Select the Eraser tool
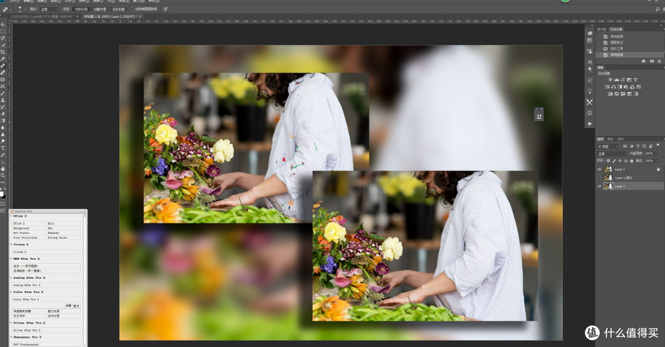 click(x=2, y=114)
